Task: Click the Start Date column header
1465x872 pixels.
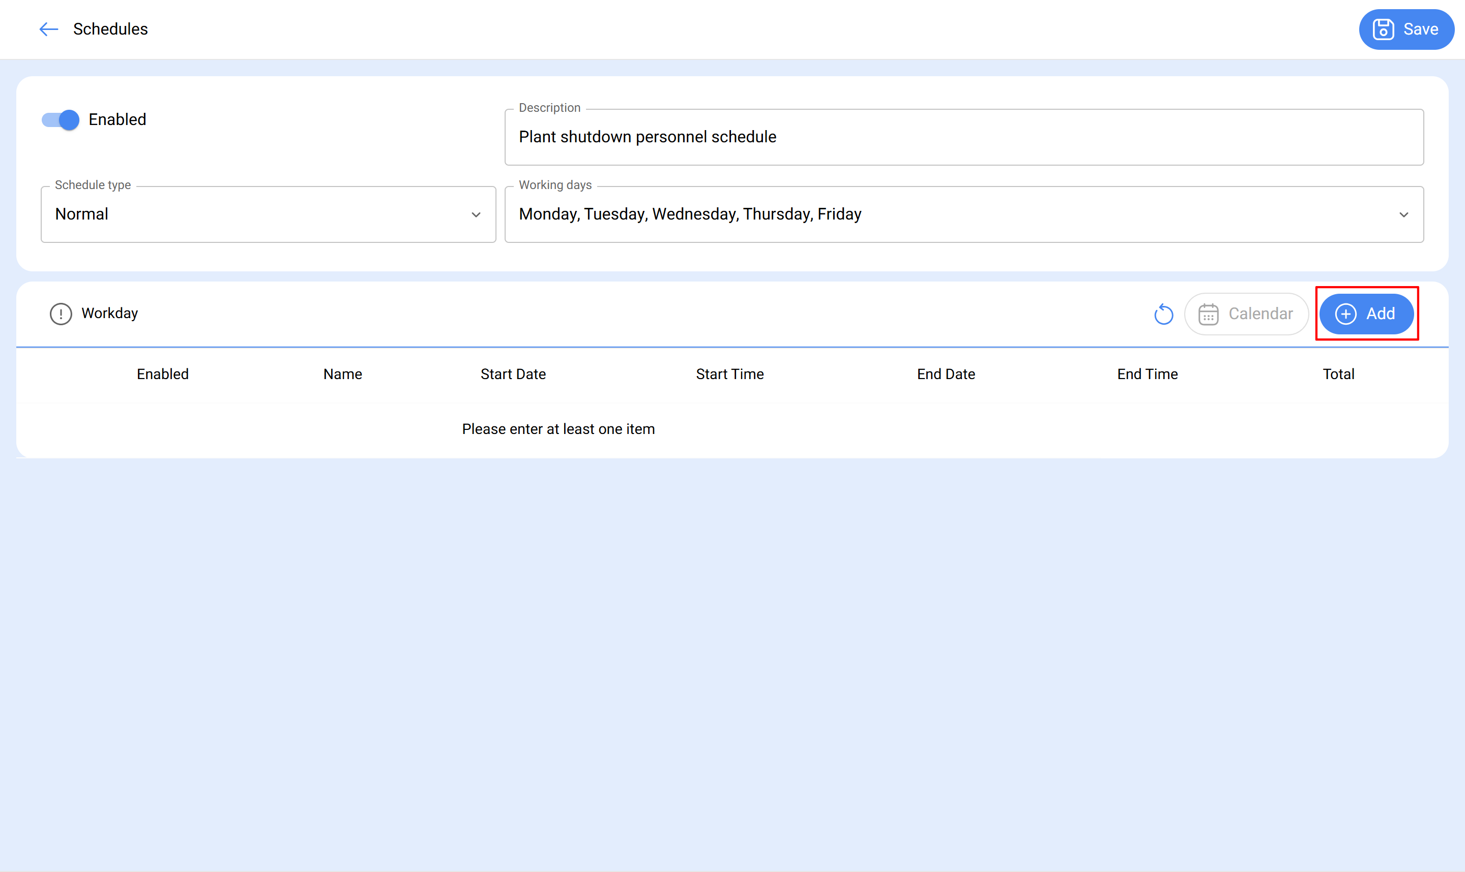Action: 513,375
